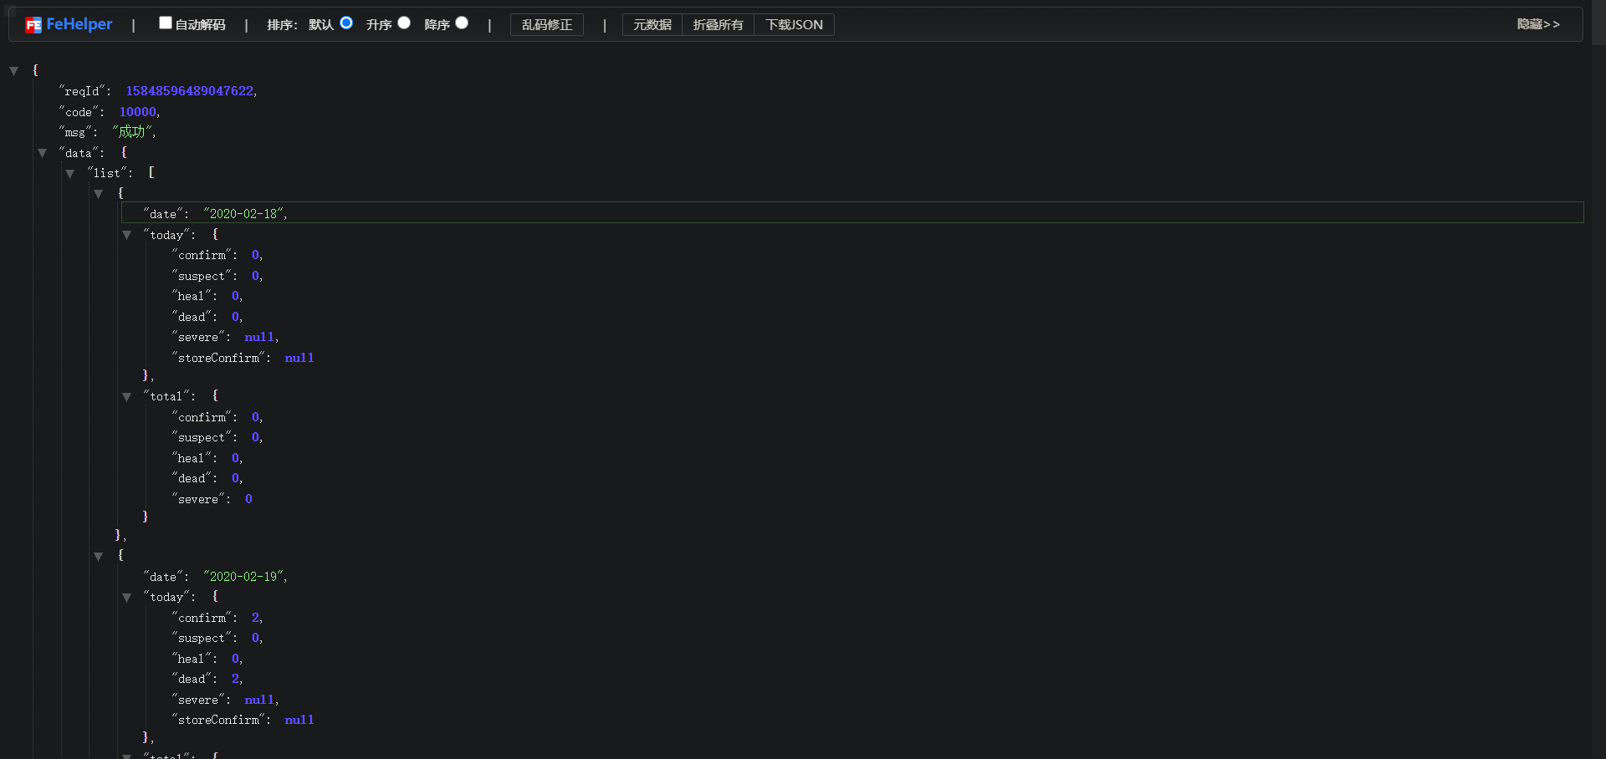Click the 下载JSON button

click(795, 25)
